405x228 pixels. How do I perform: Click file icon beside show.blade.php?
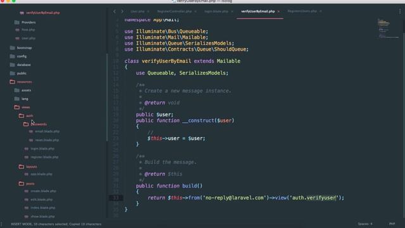click(27, 217)
